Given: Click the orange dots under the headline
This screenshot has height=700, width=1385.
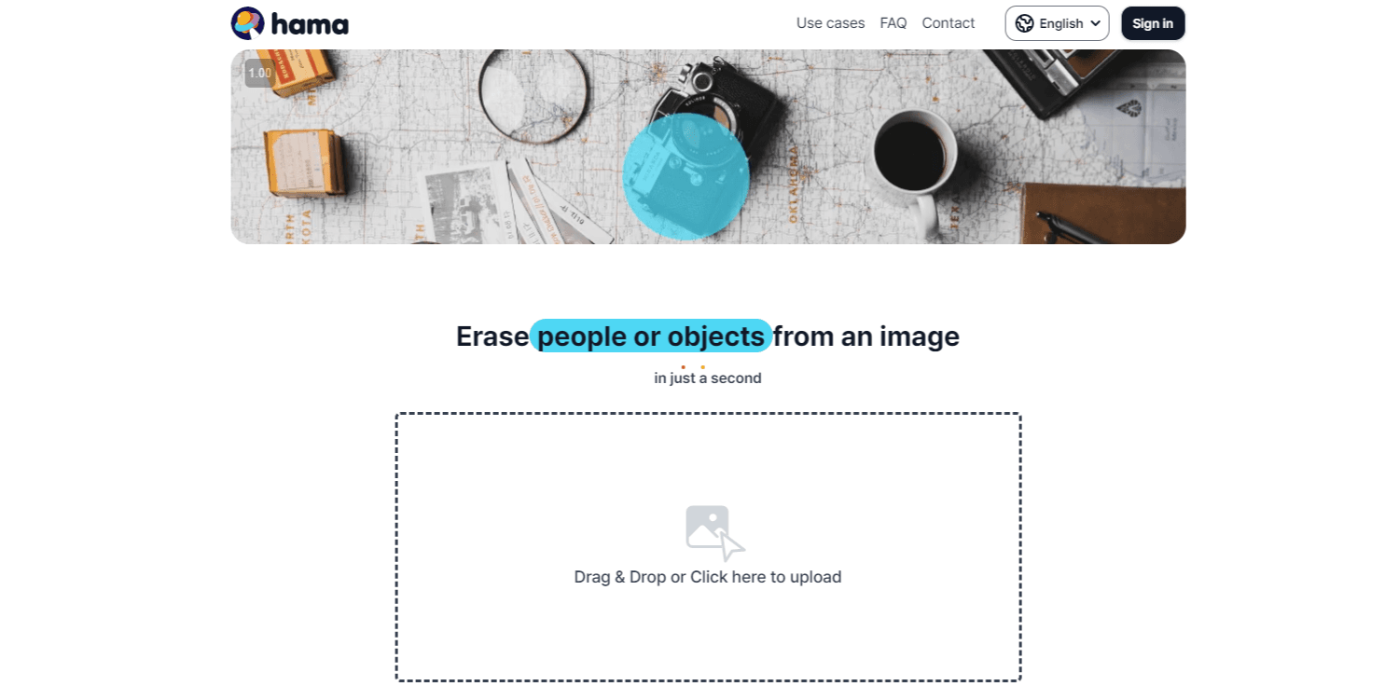Looking at the screenshot, I should click(x=693, y=366).
